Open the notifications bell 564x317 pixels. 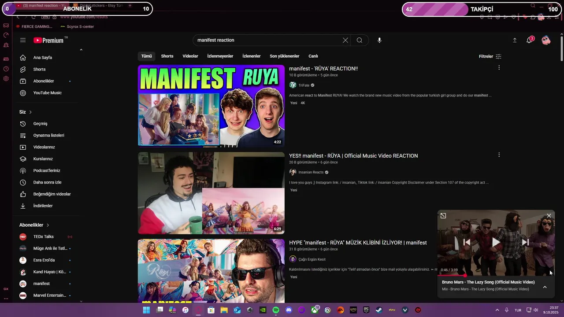point(529,40)
